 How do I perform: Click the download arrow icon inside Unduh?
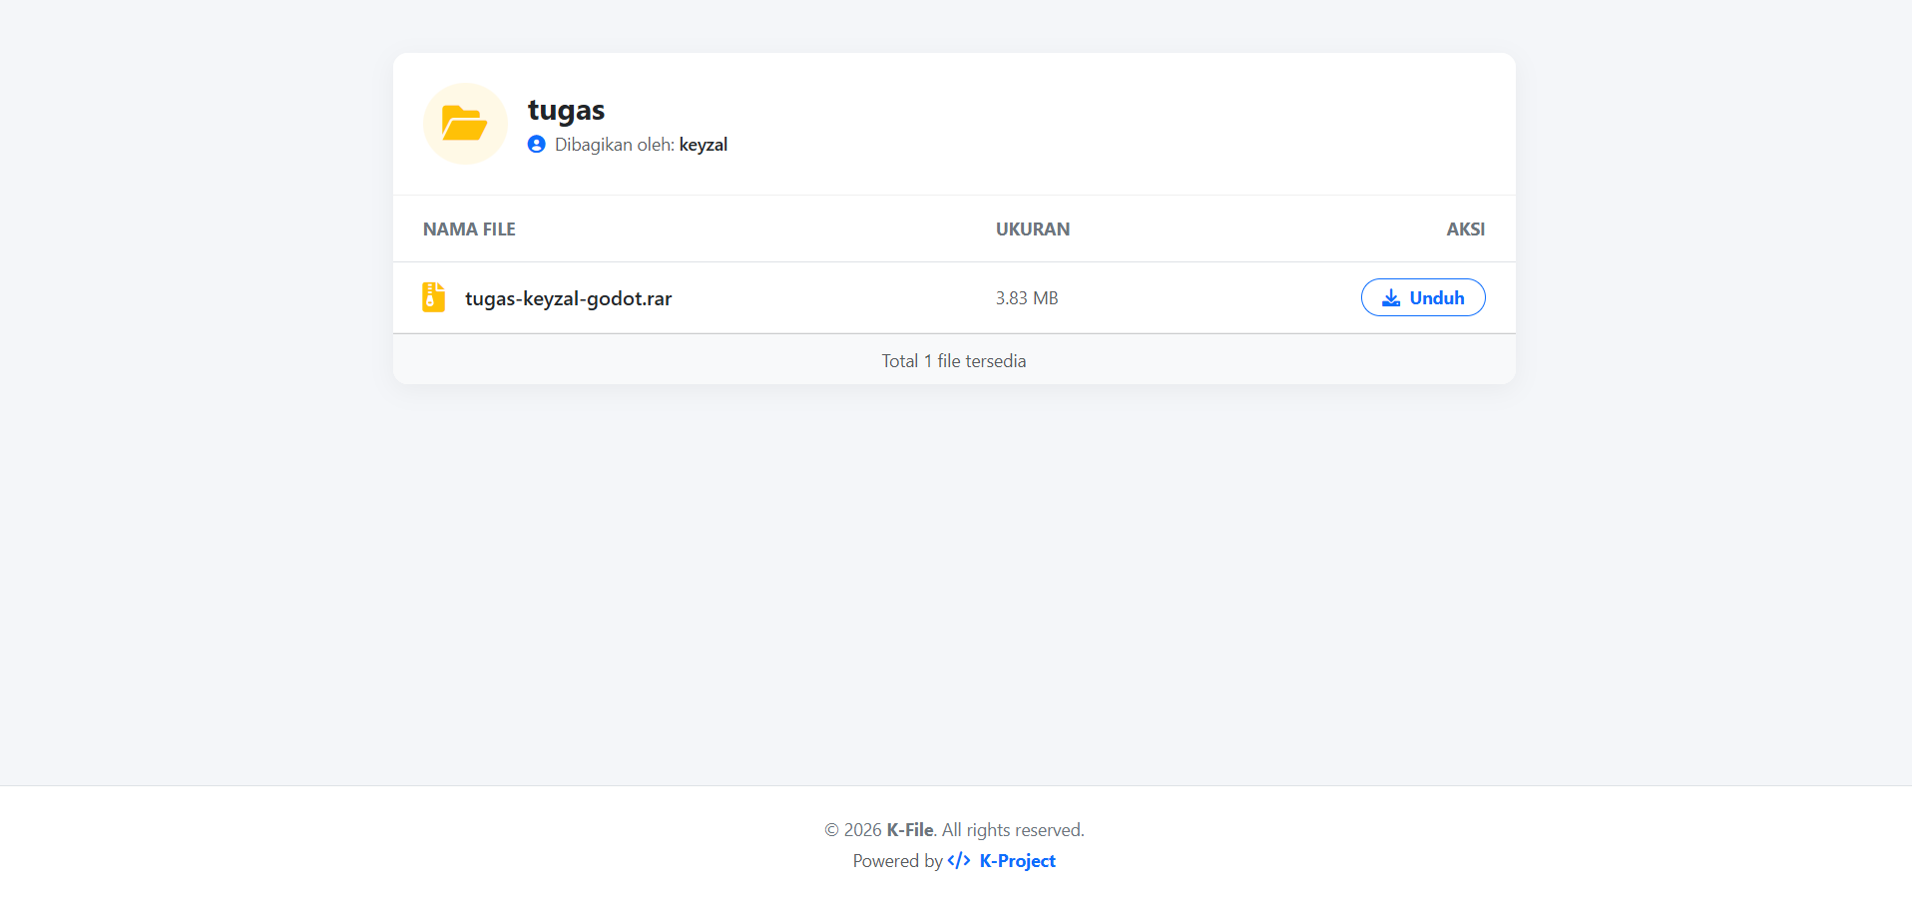coord(1391,298)
